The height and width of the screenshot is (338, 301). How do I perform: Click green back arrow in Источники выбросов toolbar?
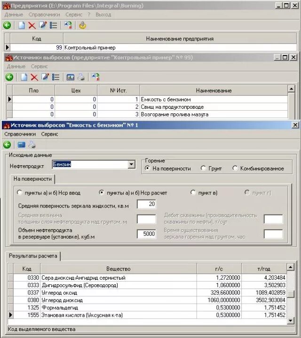9,77
